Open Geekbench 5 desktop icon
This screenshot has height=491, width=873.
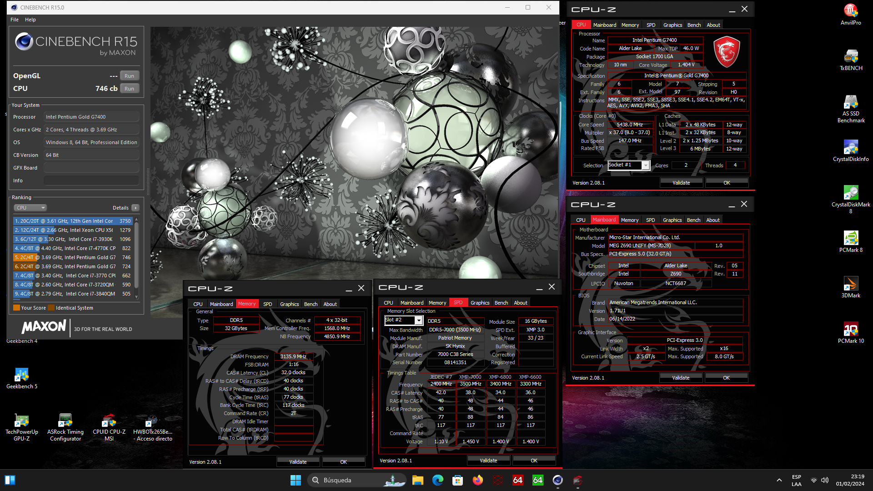coord(22,378)
